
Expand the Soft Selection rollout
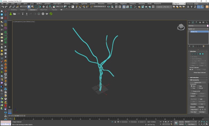194,77
